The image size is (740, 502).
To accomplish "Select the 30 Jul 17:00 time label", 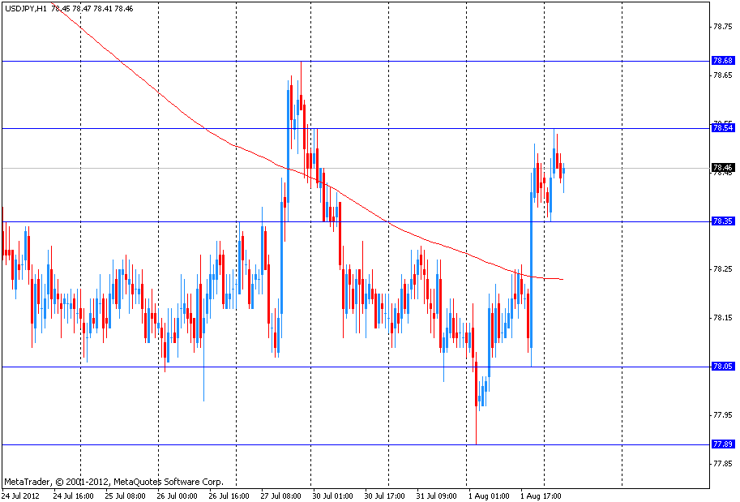I will pyautogui.click(x=384, y=495).
